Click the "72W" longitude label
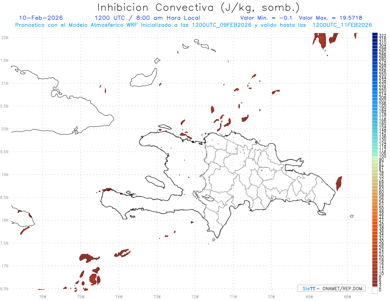Screen dimensions: 390x301 click(x=195, y=296)
